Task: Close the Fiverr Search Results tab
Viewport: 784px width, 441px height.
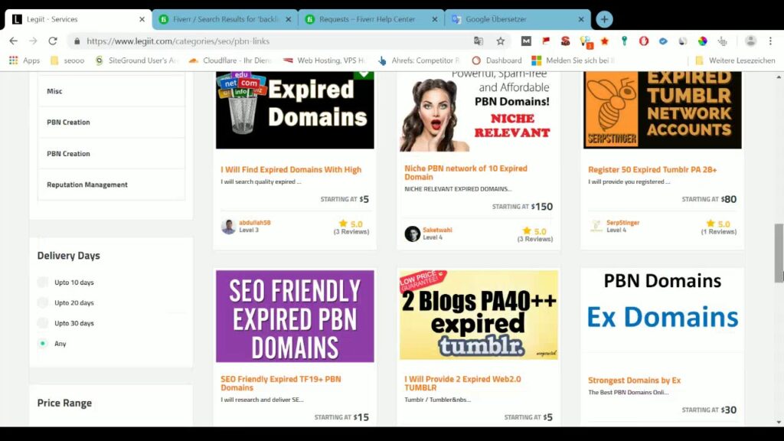Action: [289, 19]
